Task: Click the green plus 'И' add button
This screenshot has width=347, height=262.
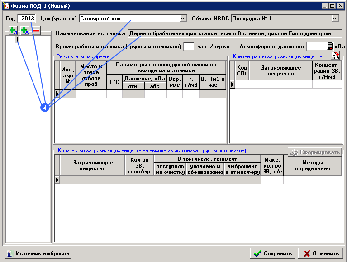Action: [x=13, y=31]
